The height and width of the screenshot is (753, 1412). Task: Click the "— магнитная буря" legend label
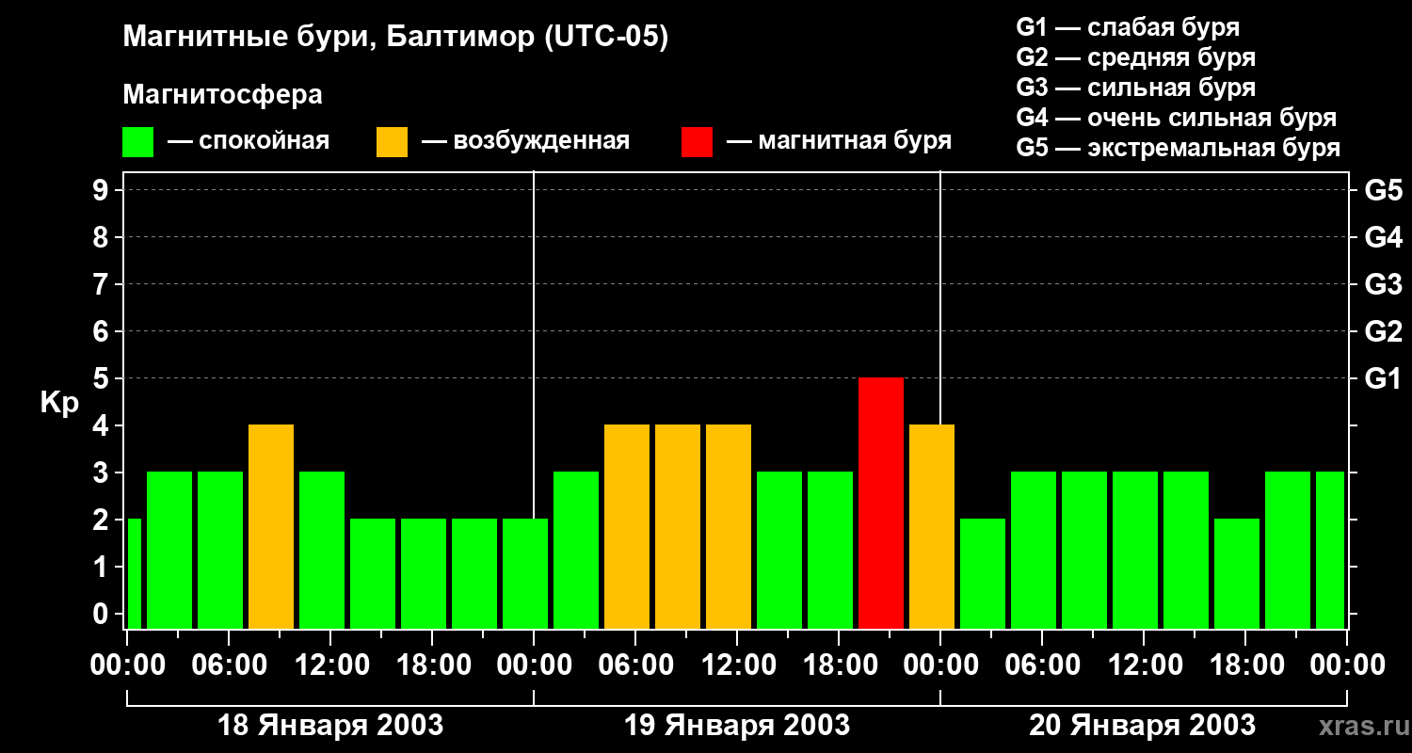point(839,141)
